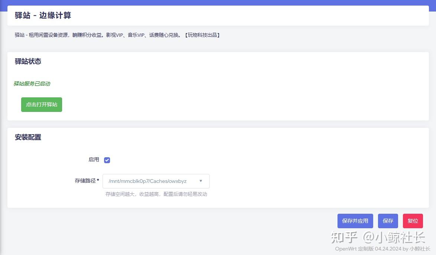Click the dropdown arrow beside the storage path
This screenshot has width=436, height=255.
click(201, 181)
